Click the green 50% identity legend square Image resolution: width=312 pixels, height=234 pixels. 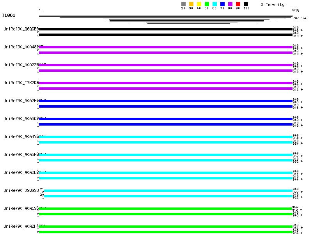point(207,4)
